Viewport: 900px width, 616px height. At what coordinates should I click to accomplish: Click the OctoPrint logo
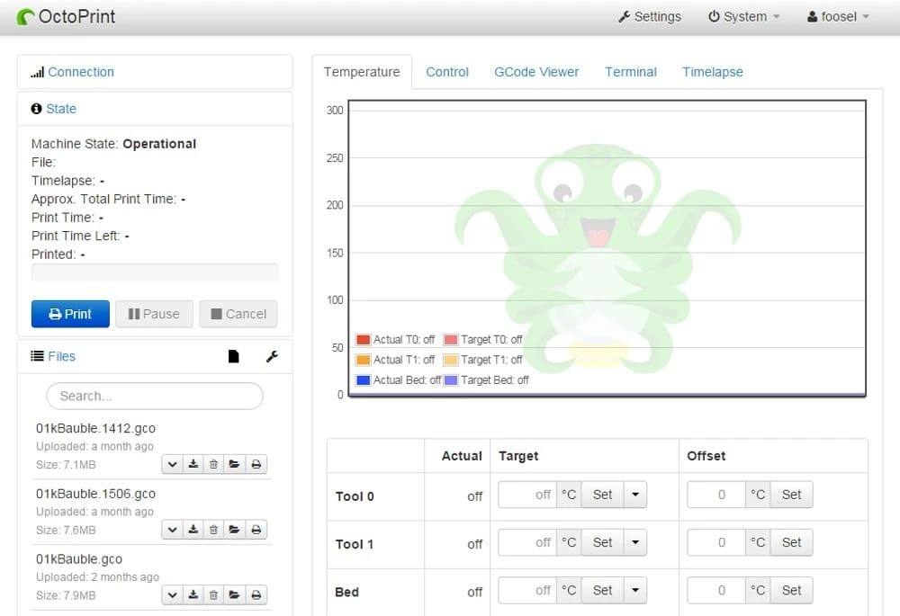point(66,16)
